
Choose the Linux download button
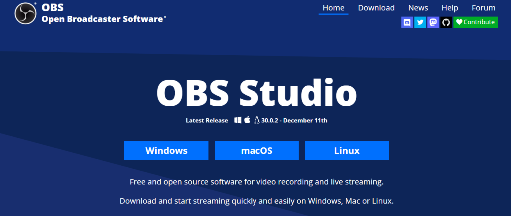pos(347,150)
